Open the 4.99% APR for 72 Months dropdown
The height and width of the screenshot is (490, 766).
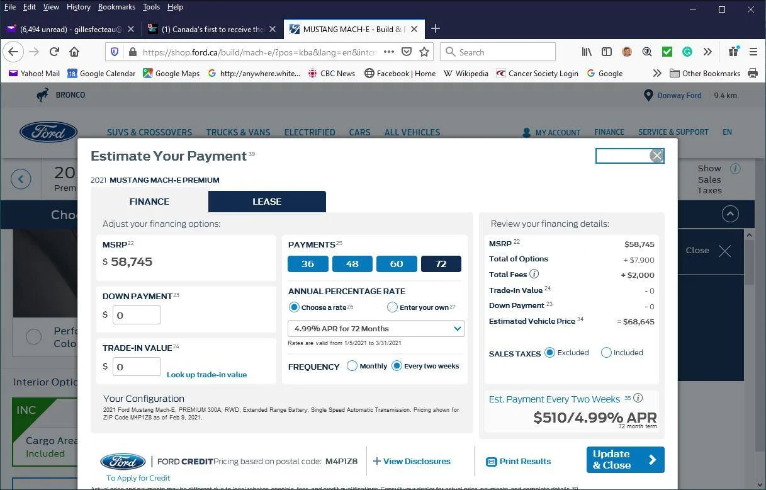point(376,329)
